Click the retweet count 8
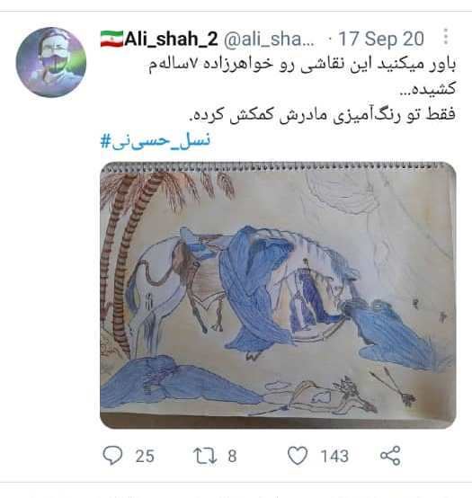 point(232,456)
